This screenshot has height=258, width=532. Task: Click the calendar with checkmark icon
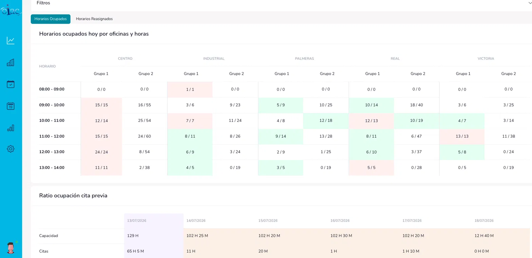coord(11,84)
